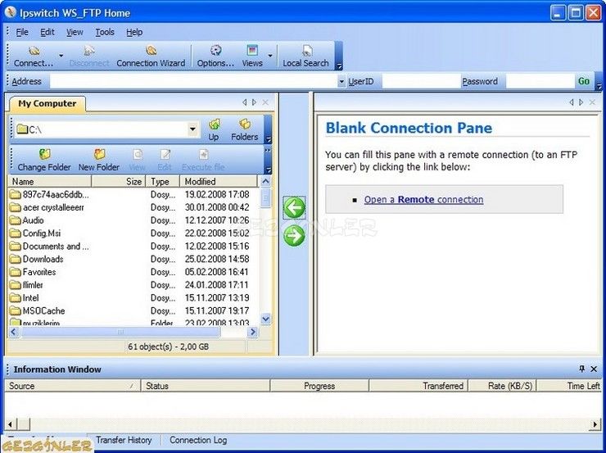Select the Favorites folder

(x=33, y=272)
